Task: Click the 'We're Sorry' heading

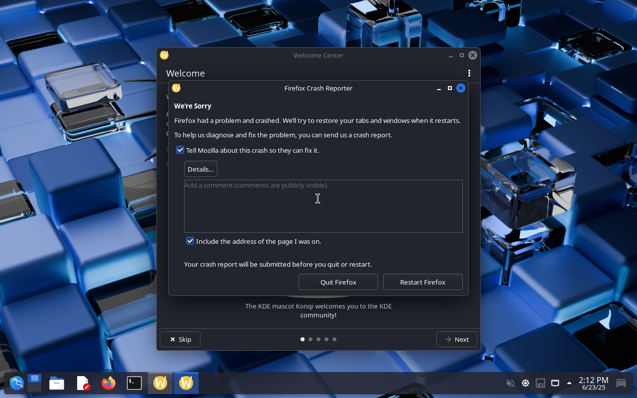Action: (193, 106)
